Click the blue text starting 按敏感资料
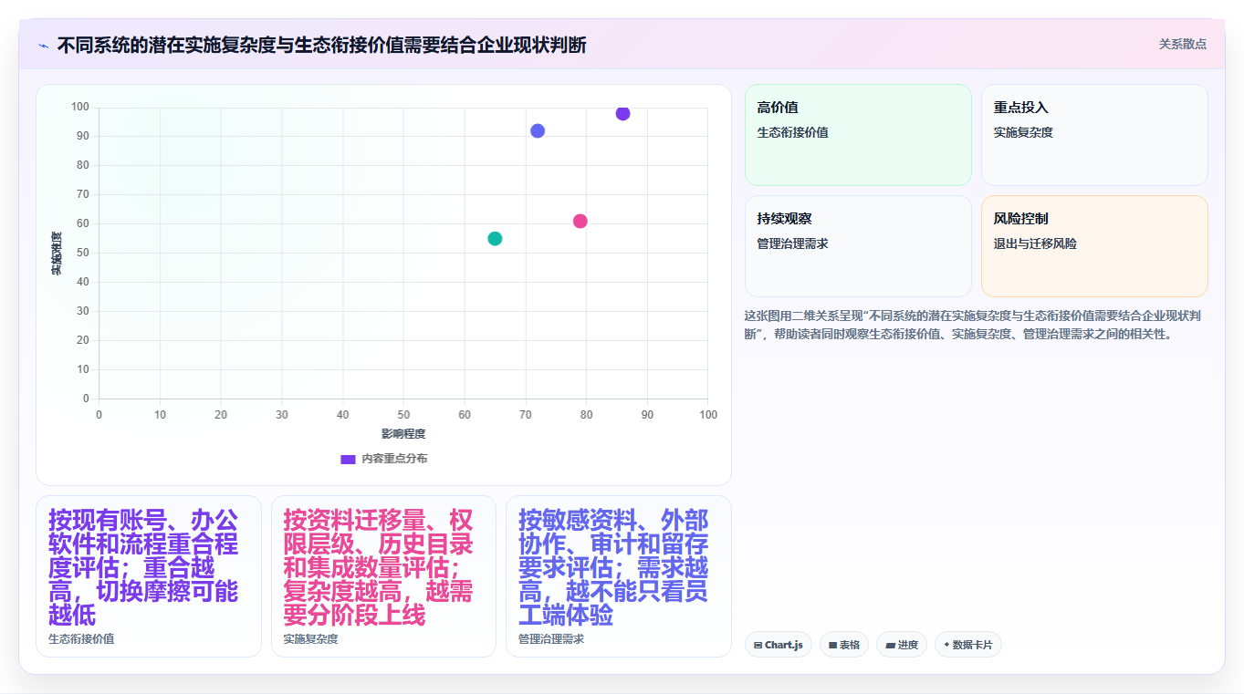Image resolution: width=1244 pixels, height=694 pixels. pos(614,567)
